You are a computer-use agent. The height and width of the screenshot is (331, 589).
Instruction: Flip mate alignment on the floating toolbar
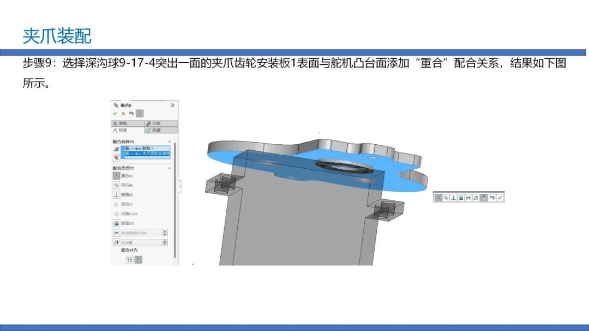484,198
